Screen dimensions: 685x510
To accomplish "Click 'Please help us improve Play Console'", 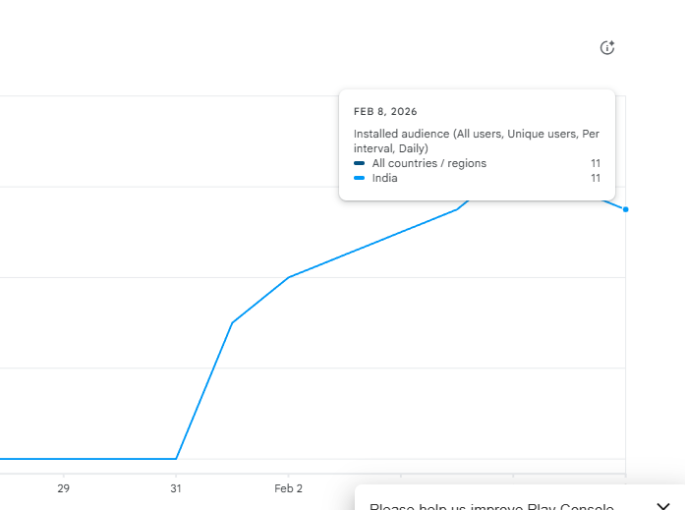I will click(x=491, y=505).
